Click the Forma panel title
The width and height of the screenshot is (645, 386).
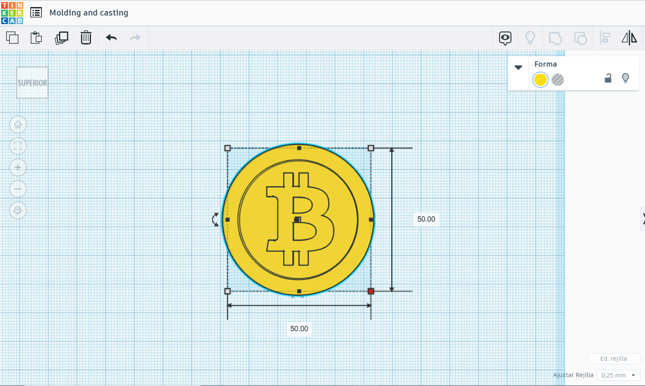545,64
